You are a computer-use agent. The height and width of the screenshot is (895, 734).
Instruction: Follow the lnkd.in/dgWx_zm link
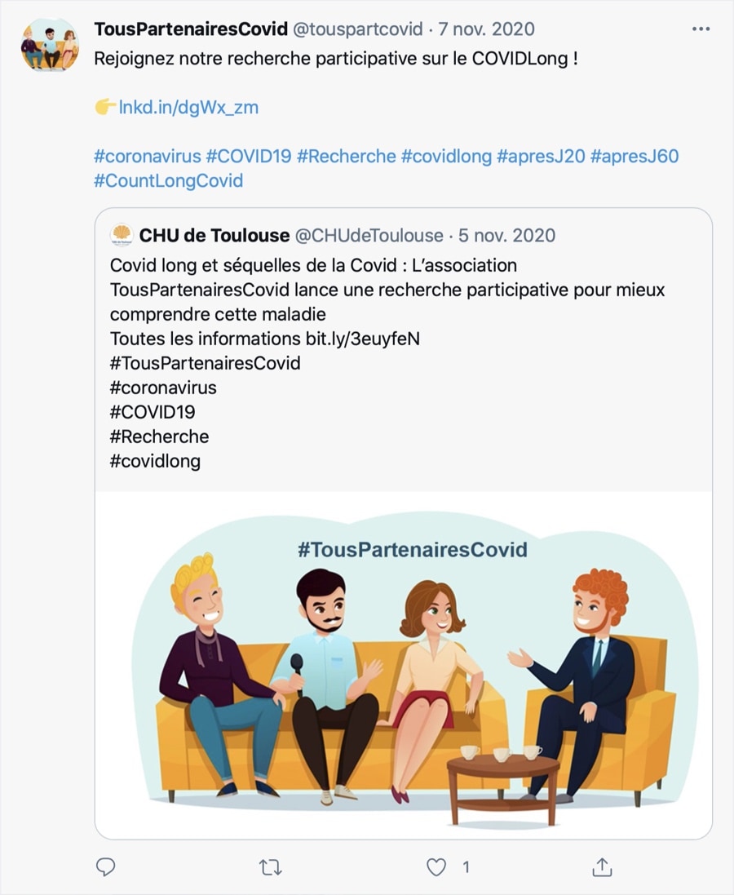click(x=188, y=108)
